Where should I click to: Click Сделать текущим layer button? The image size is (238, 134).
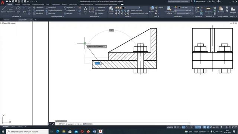coord(134,10)
